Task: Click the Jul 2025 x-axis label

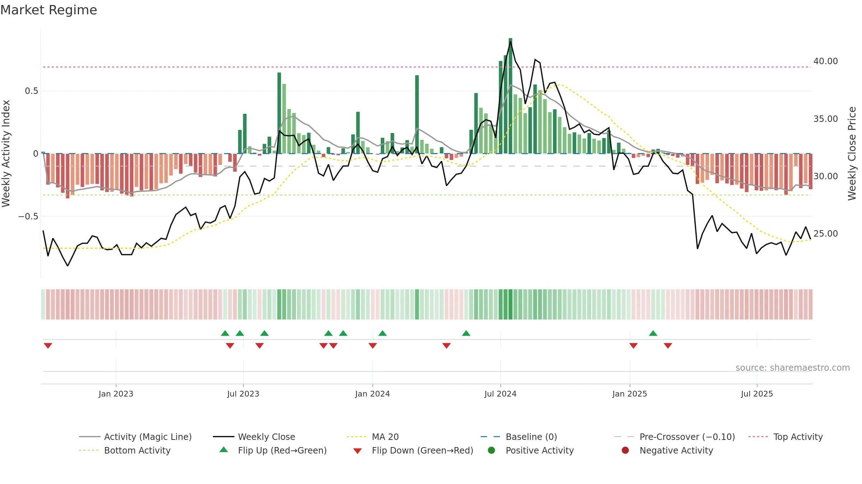Action: click(x=757, y=394)
